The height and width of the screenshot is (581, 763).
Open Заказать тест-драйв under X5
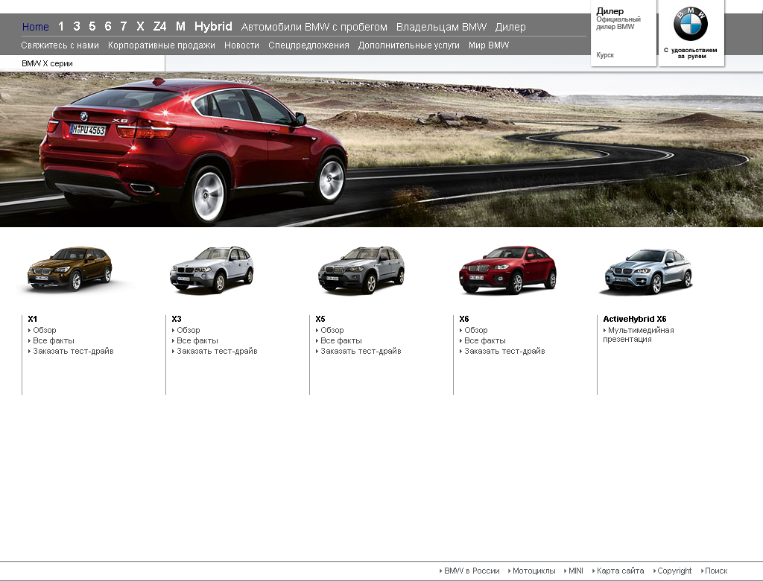pyautogui.click(x=361, y=351)
